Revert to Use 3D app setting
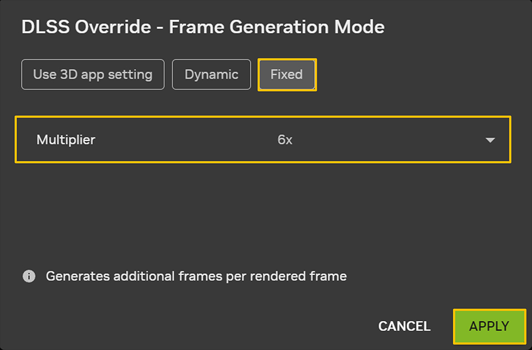The image size is (532, 350). (93, 75)
